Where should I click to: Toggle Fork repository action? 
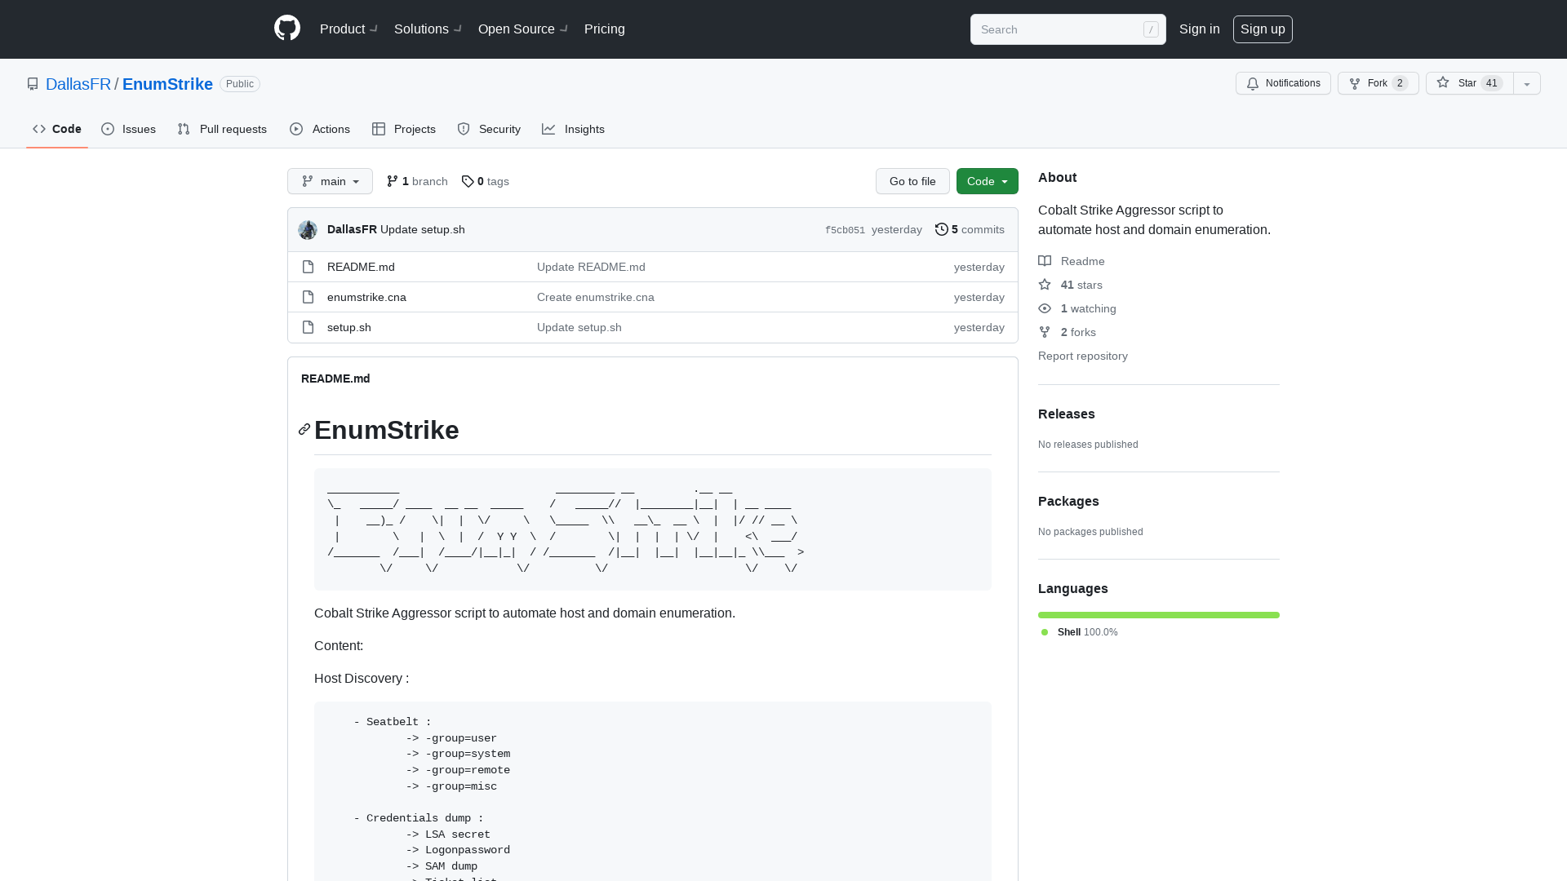click(1378, 84)
